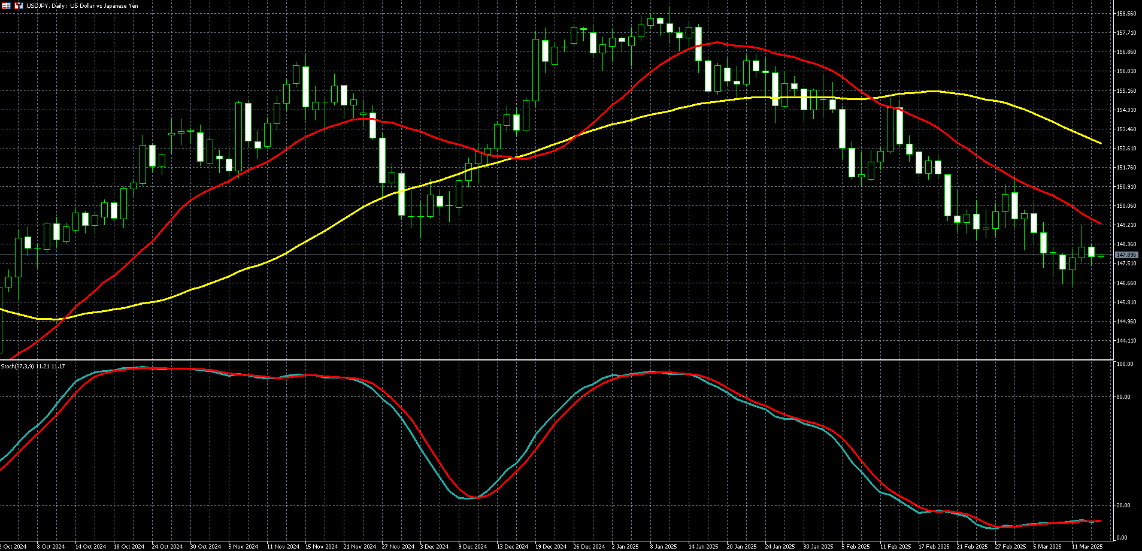The image size is (1142, 551).
Task: Click the 144.110 price axis label
Action: tap(1126, 341)
